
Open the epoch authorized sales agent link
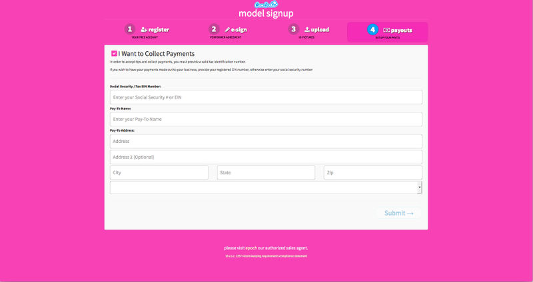click(266, 248)
